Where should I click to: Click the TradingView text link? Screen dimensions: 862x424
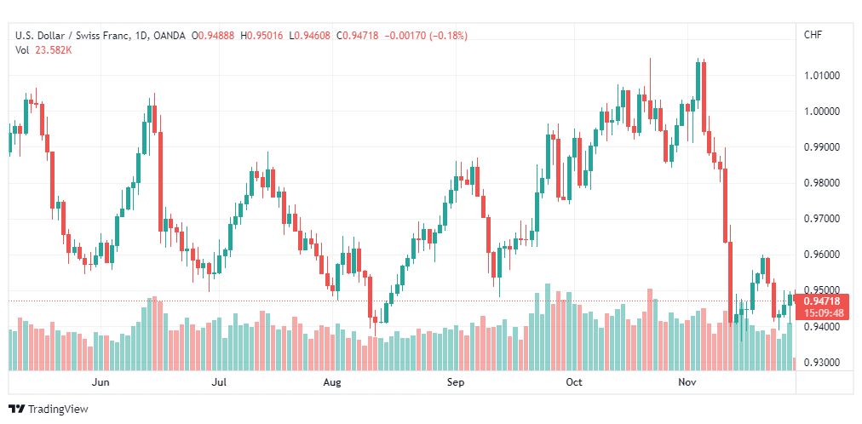click(x=58, y=410)
